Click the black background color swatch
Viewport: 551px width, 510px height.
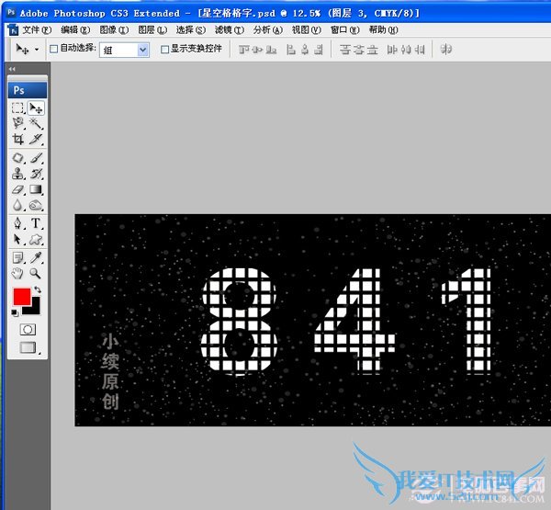(35, 309)
